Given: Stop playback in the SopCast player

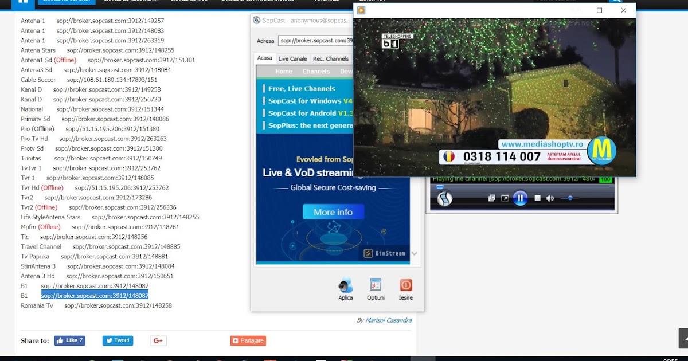Looking at the screenshot, I should [x=537, y=198].
